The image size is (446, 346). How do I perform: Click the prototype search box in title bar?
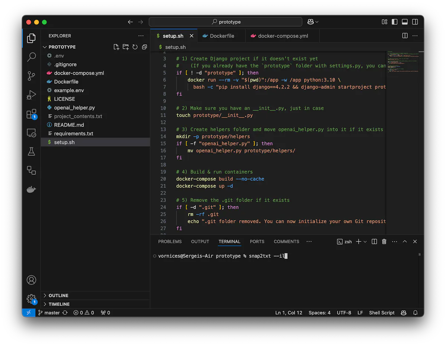[x=226, y=22]
